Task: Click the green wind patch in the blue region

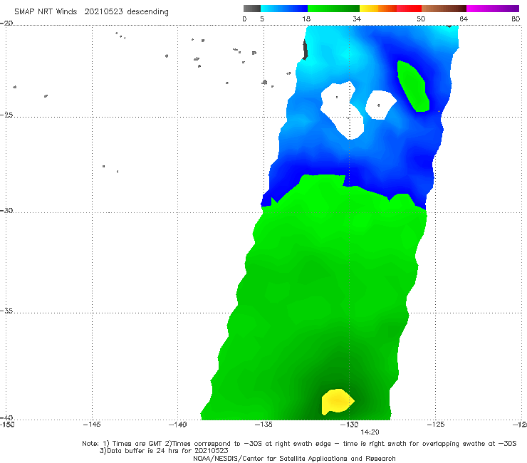Action: point(413,86)
